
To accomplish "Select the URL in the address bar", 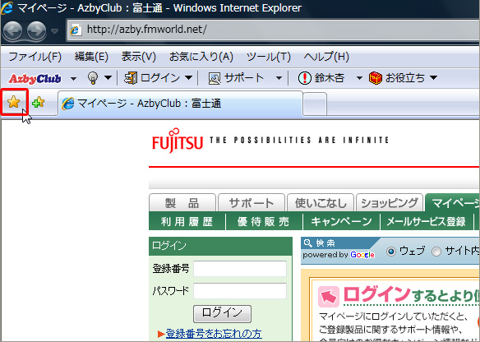I will 146,30.
